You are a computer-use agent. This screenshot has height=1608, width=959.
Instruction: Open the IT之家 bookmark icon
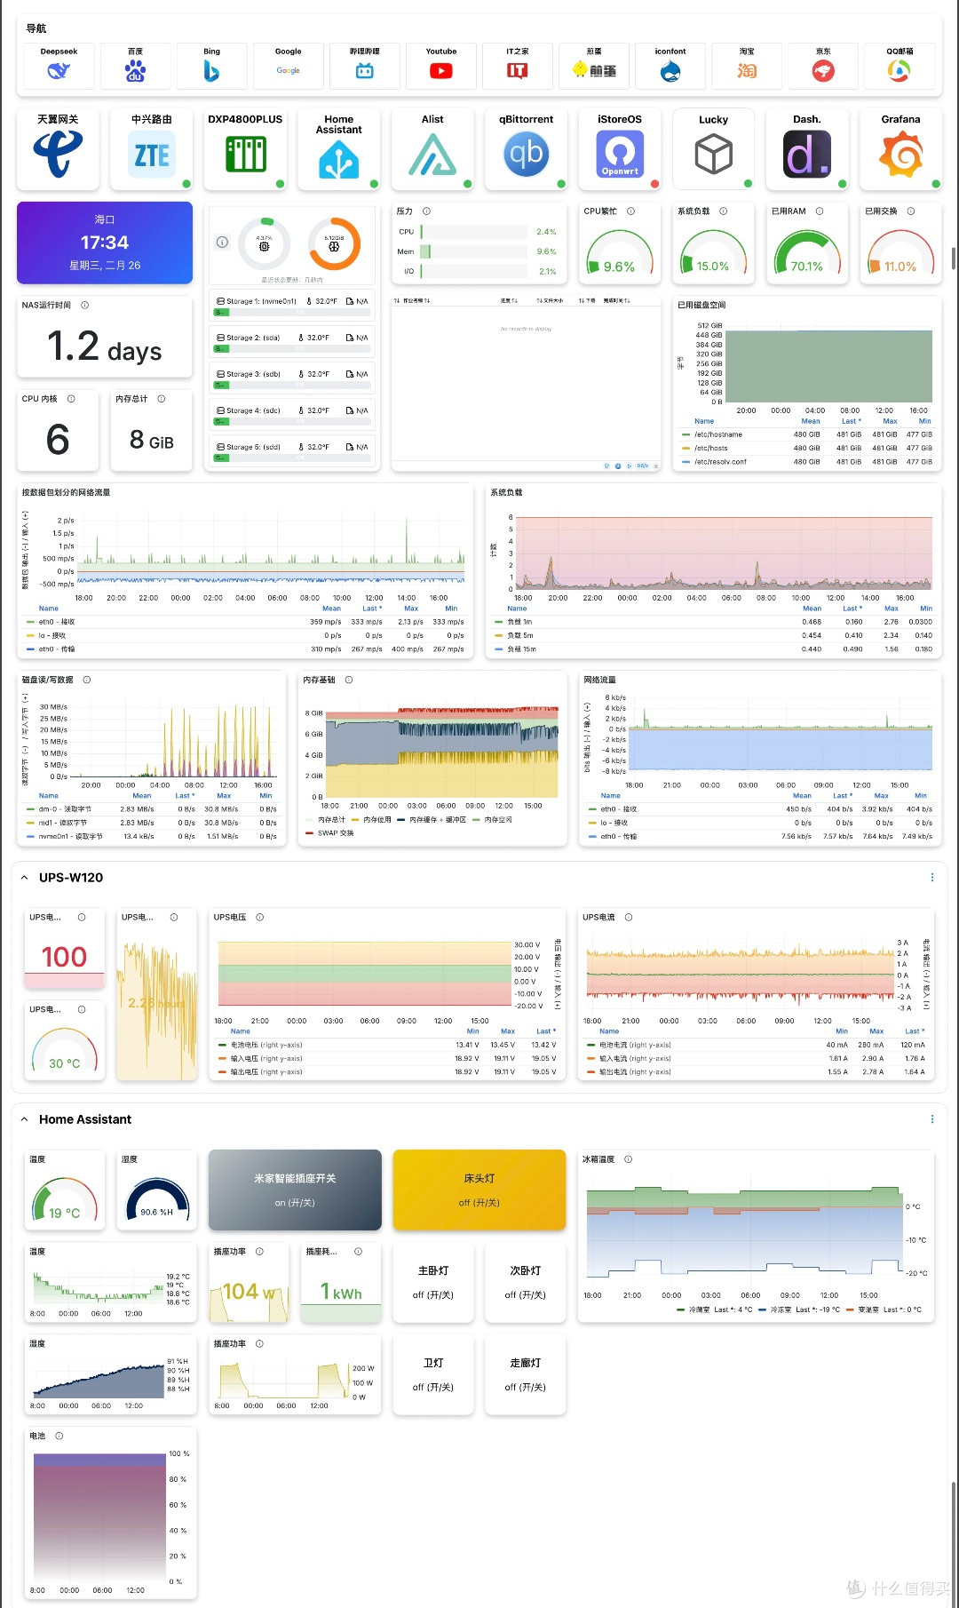point(518,71)
